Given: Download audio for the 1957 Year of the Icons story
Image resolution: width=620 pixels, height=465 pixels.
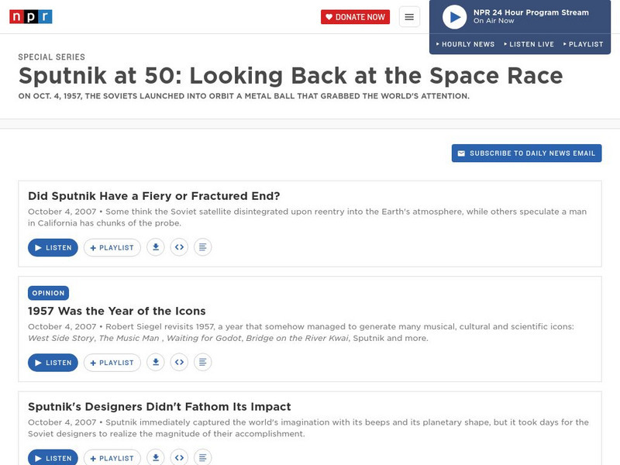Looking at the screenshot, I should click(156, 362).
